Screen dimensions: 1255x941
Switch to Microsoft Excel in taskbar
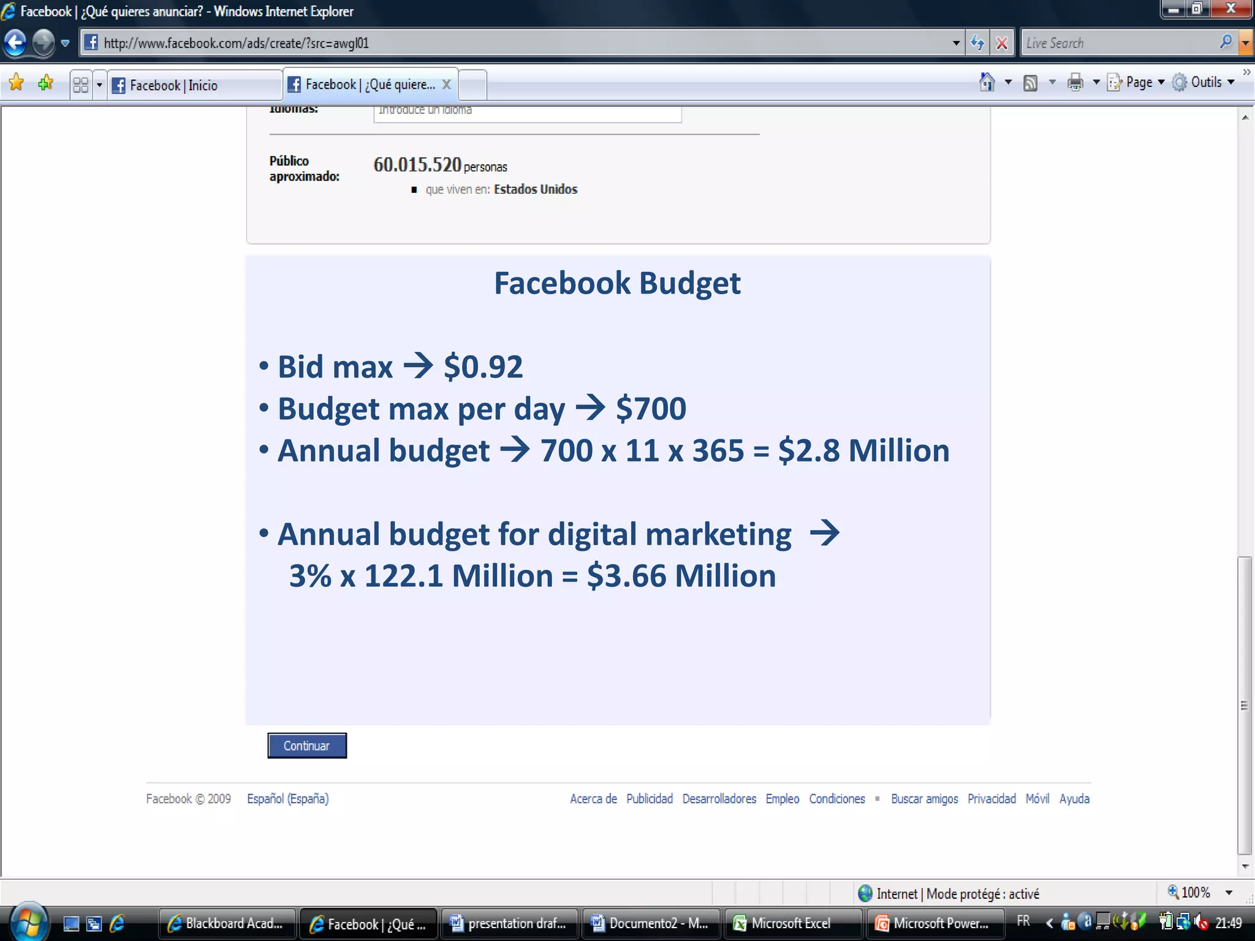coord(791,923)
